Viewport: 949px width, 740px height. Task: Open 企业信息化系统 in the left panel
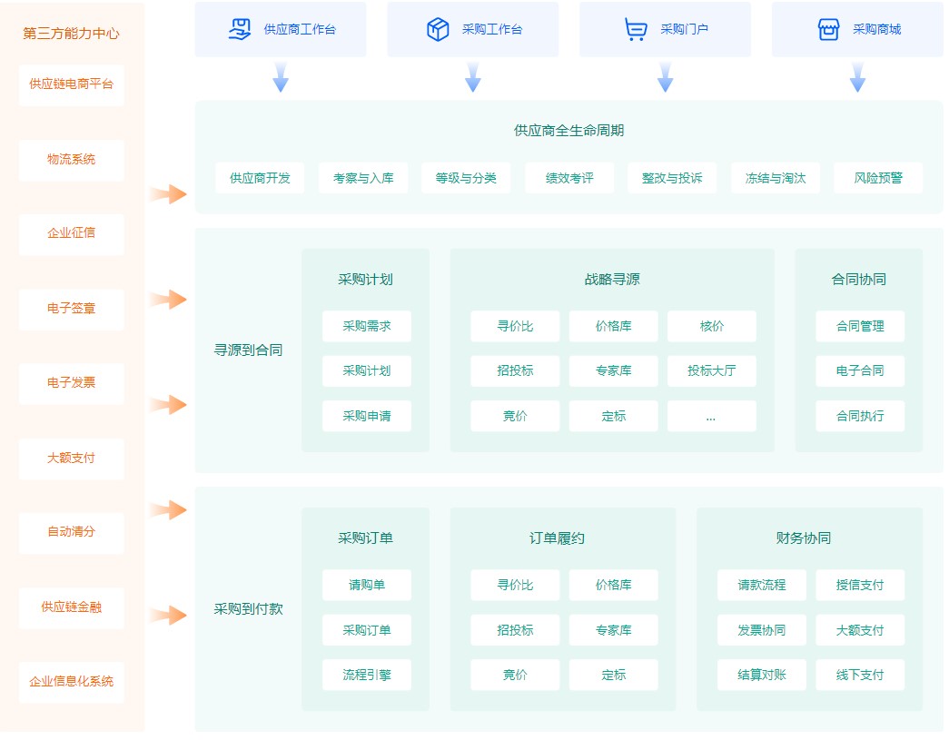coord(72,682)
